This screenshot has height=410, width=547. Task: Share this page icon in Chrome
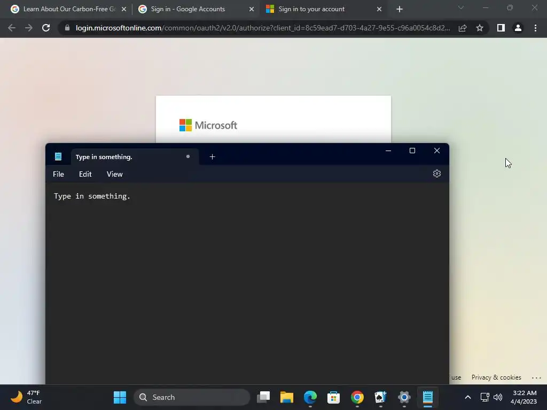click(463, 28)
